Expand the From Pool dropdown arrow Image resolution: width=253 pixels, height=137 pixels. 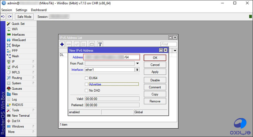click(x=137, y=63)
